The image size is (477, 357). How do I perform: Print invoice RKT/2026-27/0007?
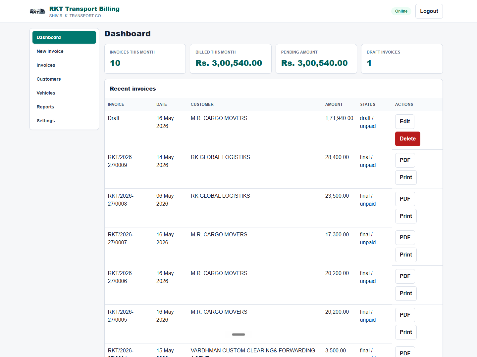(406, 255)
